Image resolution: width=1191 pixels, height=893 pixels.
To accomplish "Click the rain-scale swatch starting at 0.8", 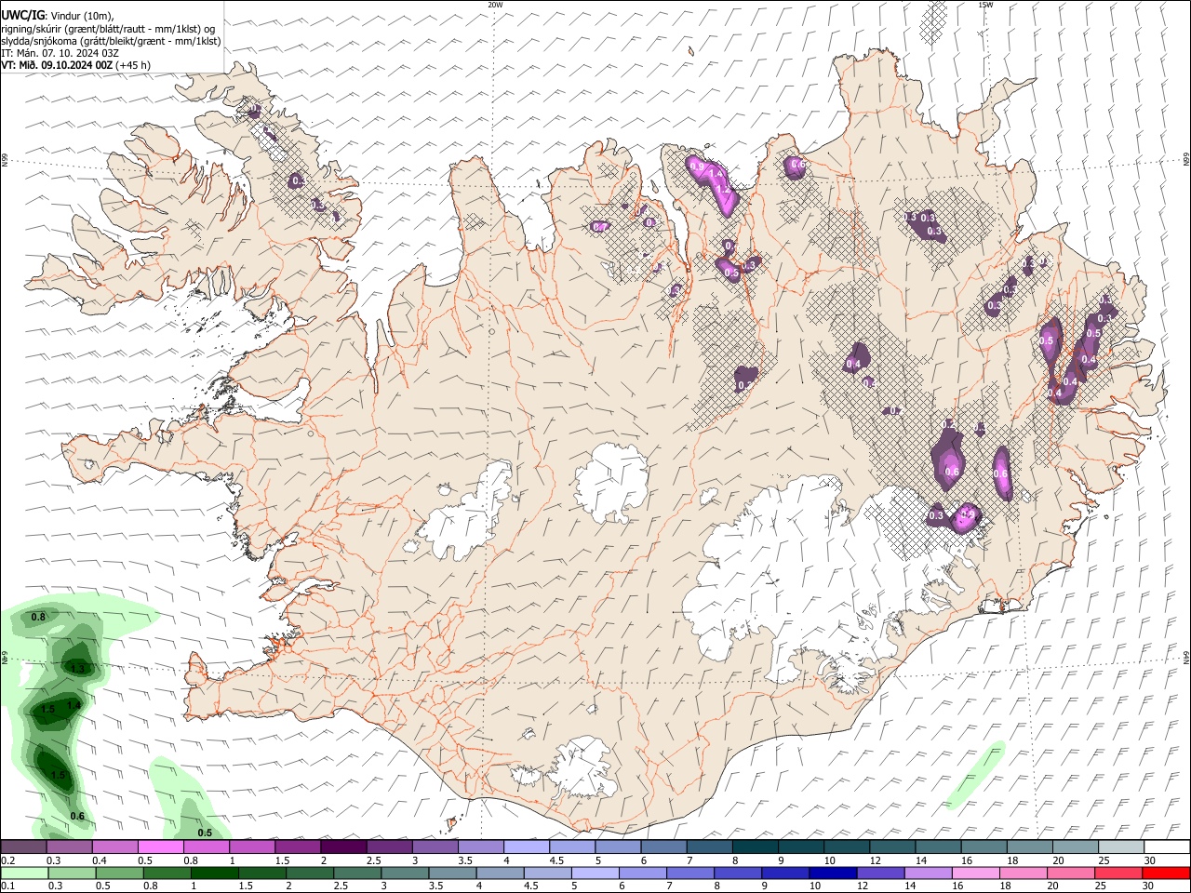I will coord(167,873).
